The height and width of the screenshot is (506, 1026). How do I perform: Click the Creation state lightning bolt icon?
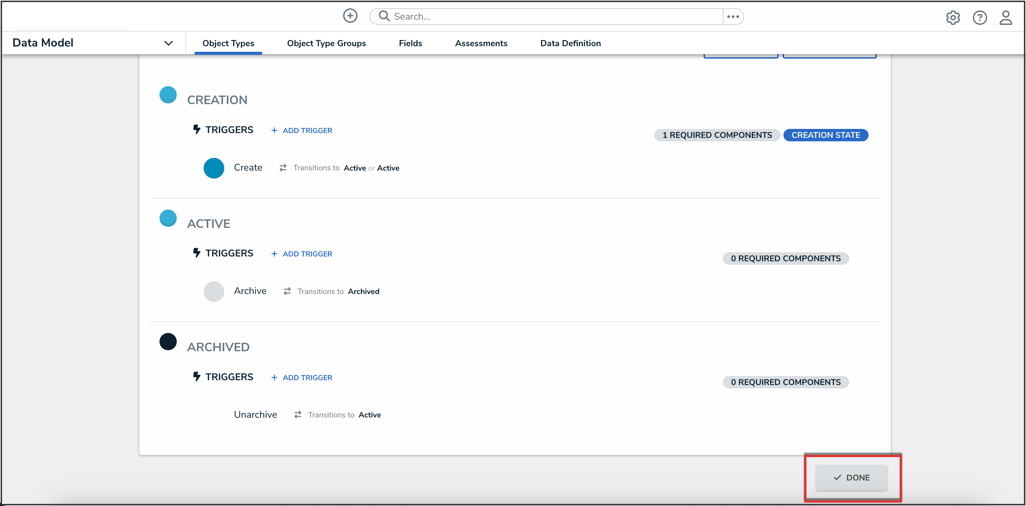[x=196, y=130]
